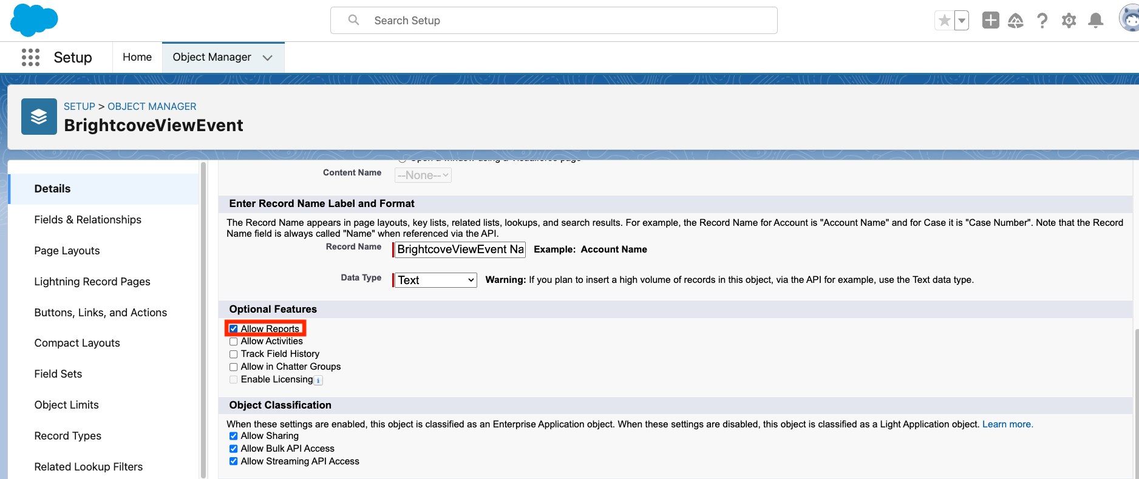1139x479 pixels.
Task: Enable Allow in Chatter Groups checkbox
Action: 233,367
